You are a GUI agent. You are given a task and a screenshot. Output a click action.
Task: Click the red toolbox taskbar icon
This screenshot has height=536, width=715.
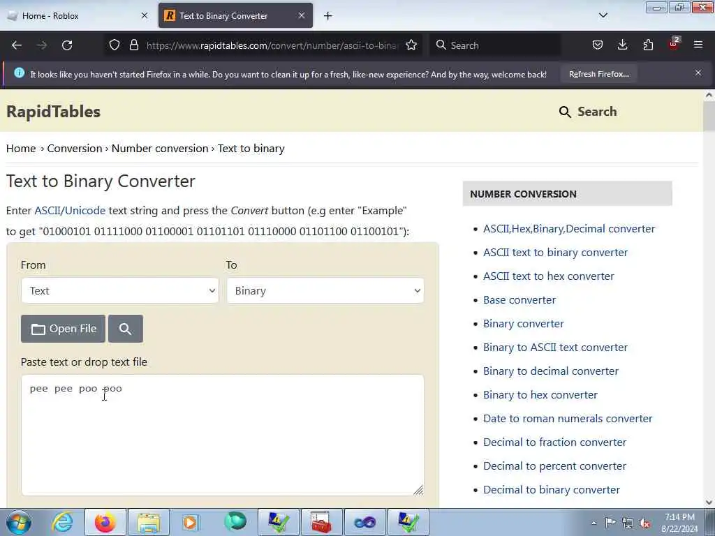pos(321,522)
